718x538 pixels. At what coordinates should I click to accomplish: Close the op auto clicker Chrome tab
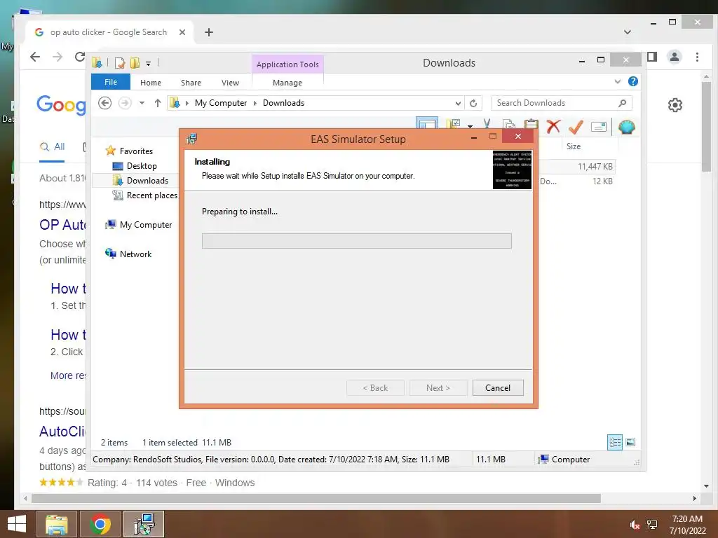[x=182, y=32]
